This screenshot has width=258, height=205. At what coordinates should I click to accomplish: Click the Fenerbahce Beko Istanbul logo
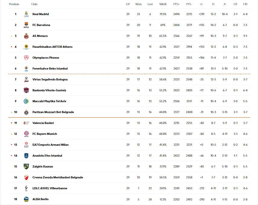26,69
